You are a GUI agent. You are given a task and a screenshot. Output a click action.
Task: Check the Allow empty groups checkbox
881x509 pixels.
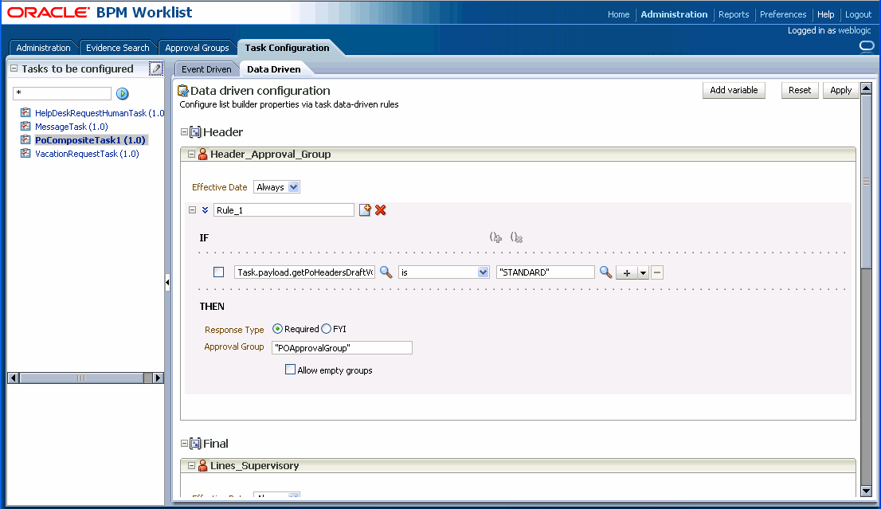(291, 369)
